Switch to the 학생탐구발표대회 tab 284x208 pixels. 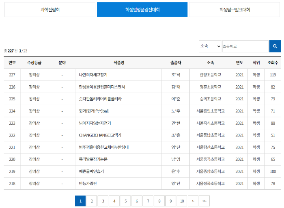click(235, 10)
